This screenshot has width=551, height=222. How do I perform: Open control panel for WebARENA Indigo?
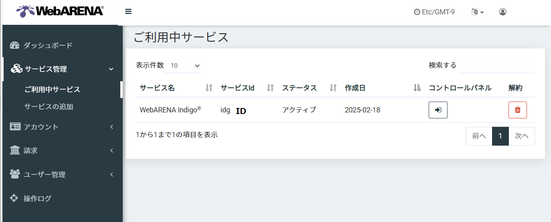(x=438, y=110)
